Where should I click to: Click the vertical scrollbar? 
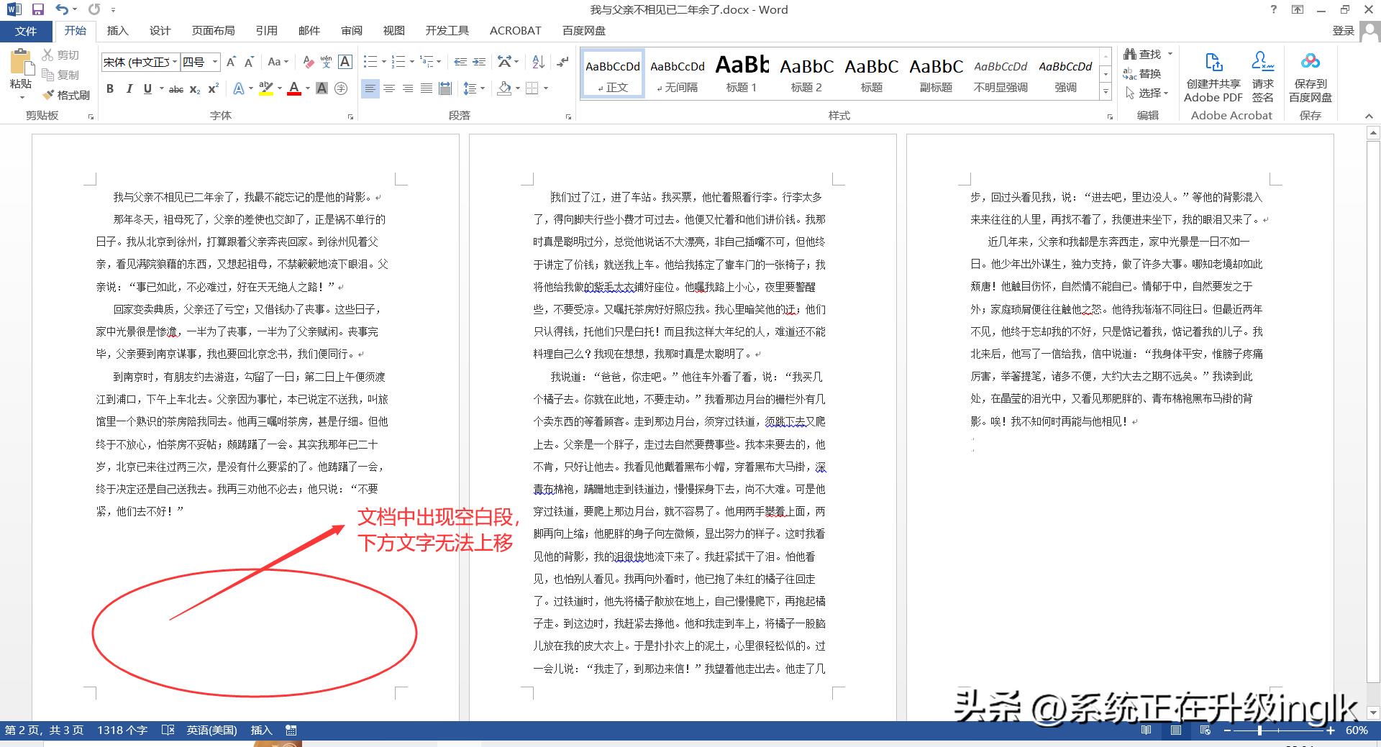1373,424
